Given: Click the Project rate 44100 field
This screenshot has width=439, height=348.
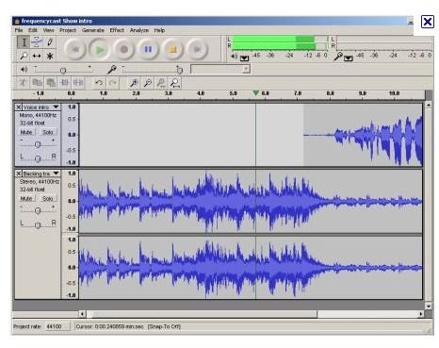Looking at the screenshot, I should [57, 326].
